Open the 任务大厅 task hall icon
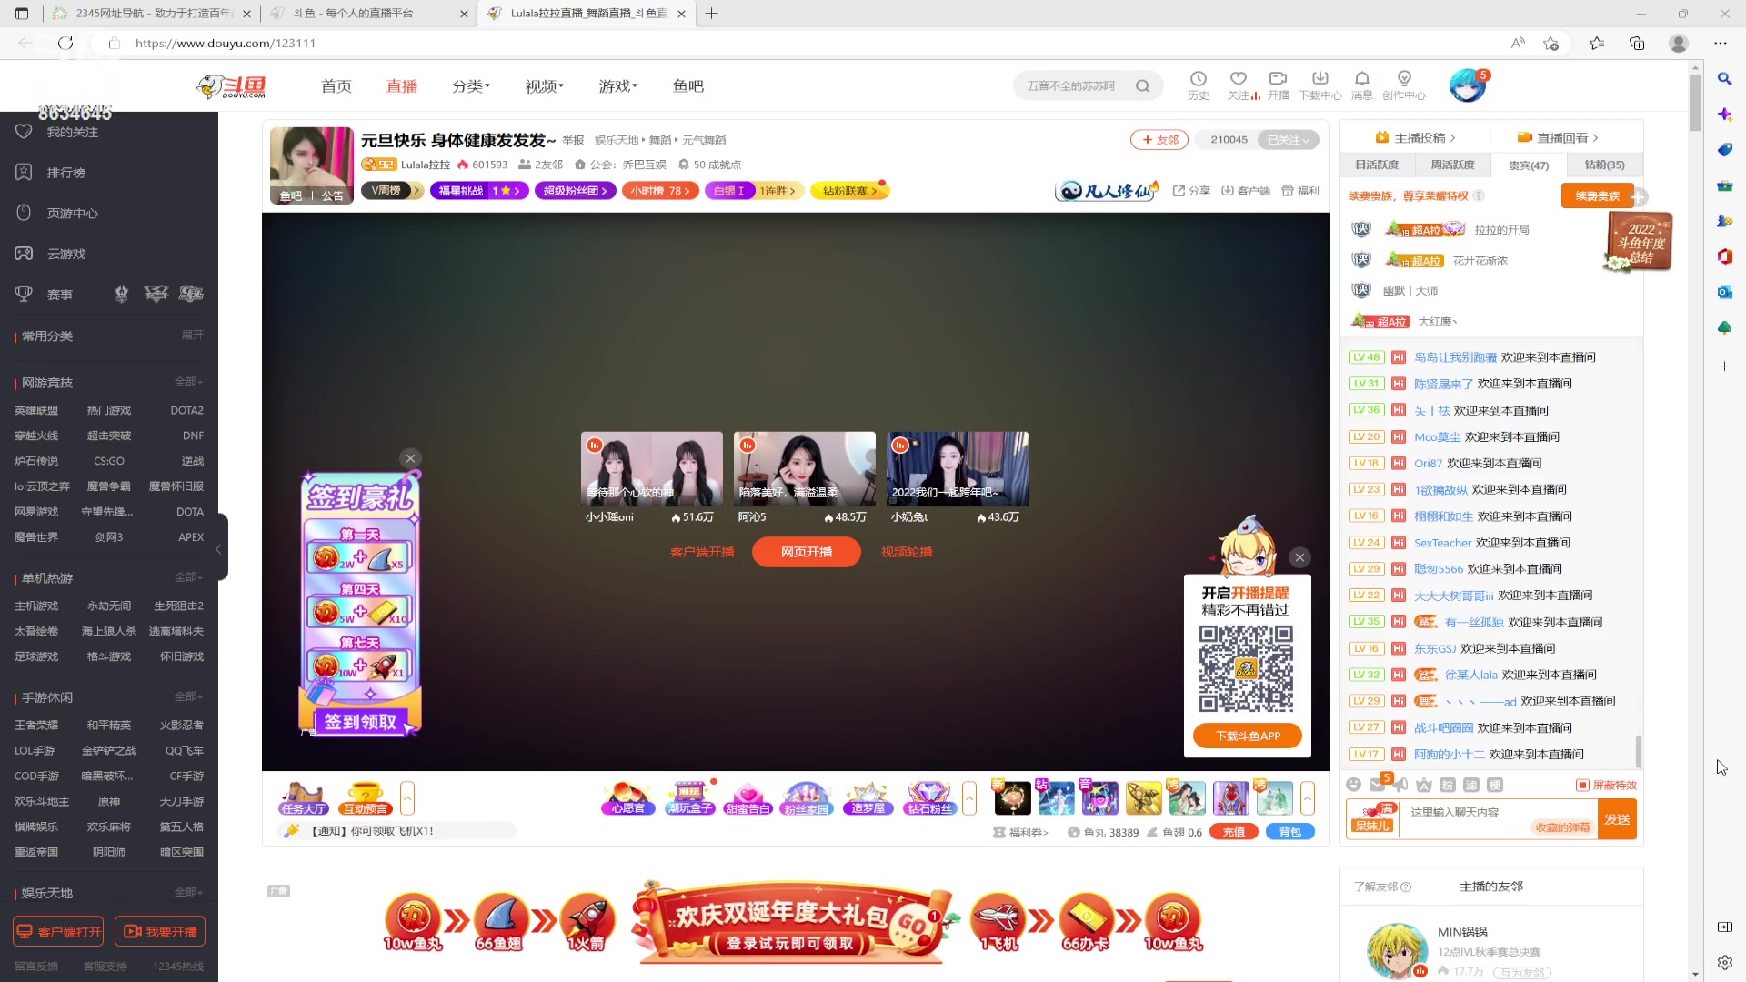 [303, 797]
